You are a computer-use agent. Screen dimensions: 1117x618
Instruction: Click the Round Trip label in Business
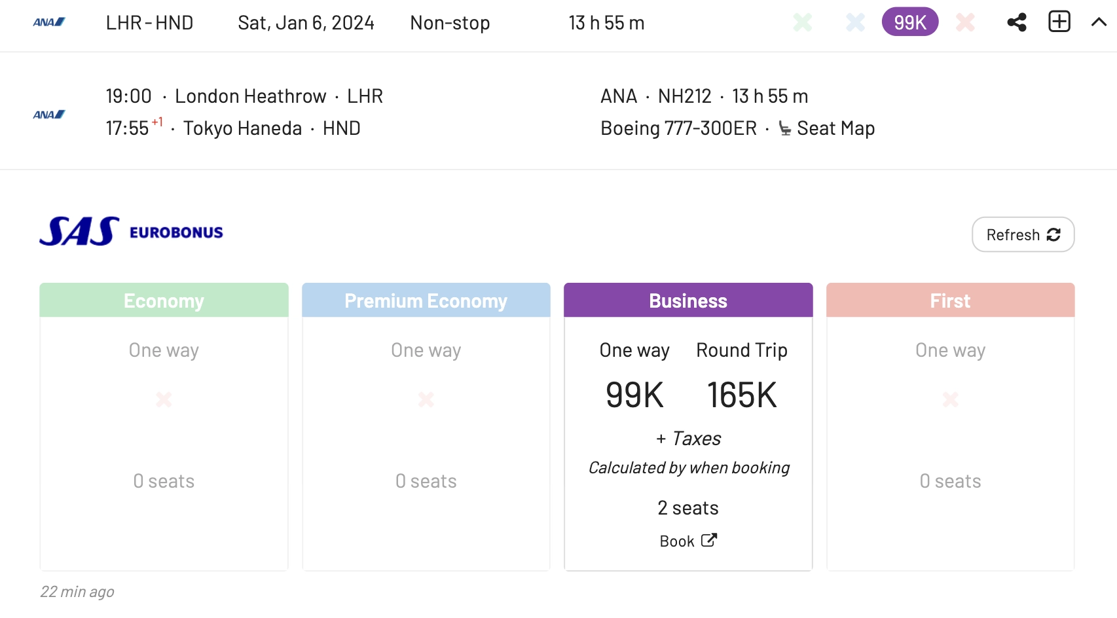click(742, 350)
